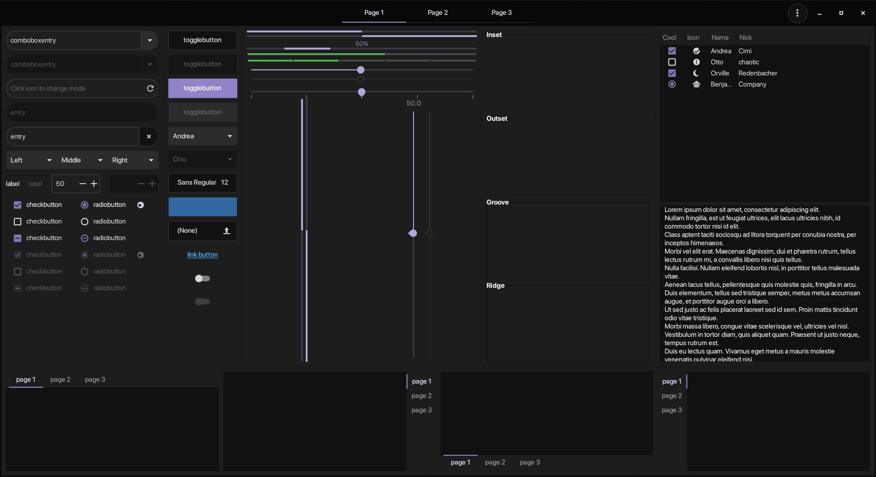Click the upload icon beside (None)
Image resolution: width=876 pixels, height=477 pixels.
pyautogui.click(x=227, y=231)
